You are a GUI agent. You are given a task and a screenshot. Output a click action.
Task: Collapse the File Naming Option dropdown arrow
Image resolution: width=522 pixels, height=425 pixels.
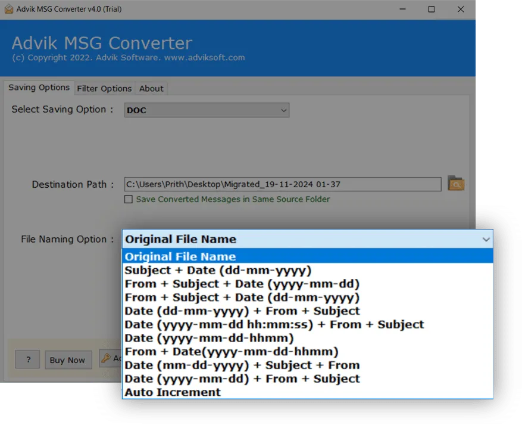pyautogui.click(x=486, y=240)
